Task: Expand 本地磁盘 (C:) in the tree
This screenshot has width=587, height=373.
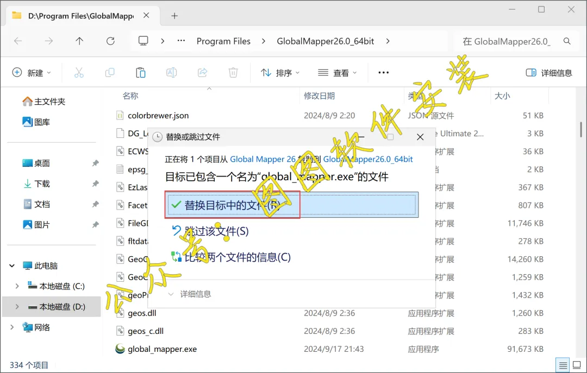Action: coord(17,286)
